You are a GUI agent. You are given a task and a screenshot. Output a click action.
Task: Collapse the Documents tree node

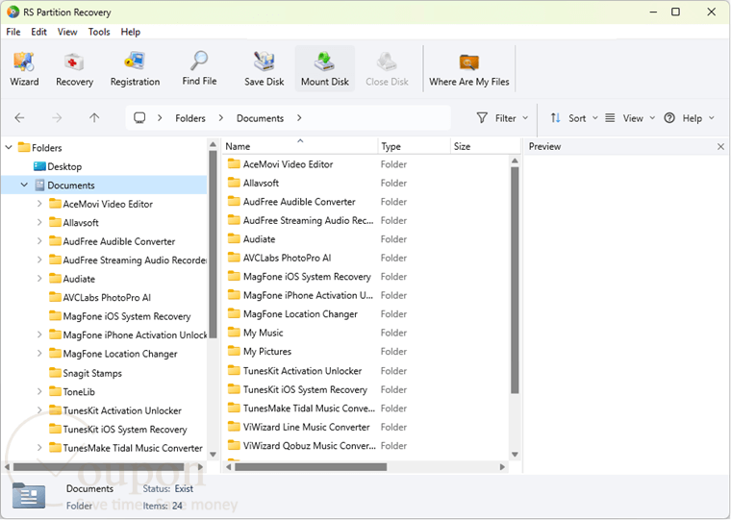point(24,185)
